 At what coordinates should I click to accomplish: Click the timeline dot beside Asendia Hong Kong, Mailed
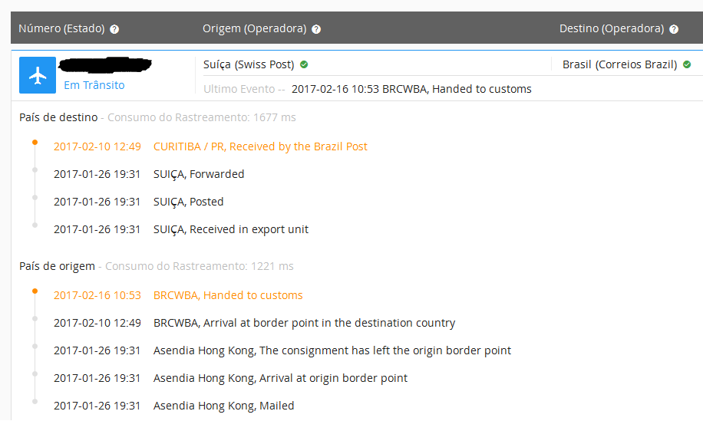(x=35, y=401)
